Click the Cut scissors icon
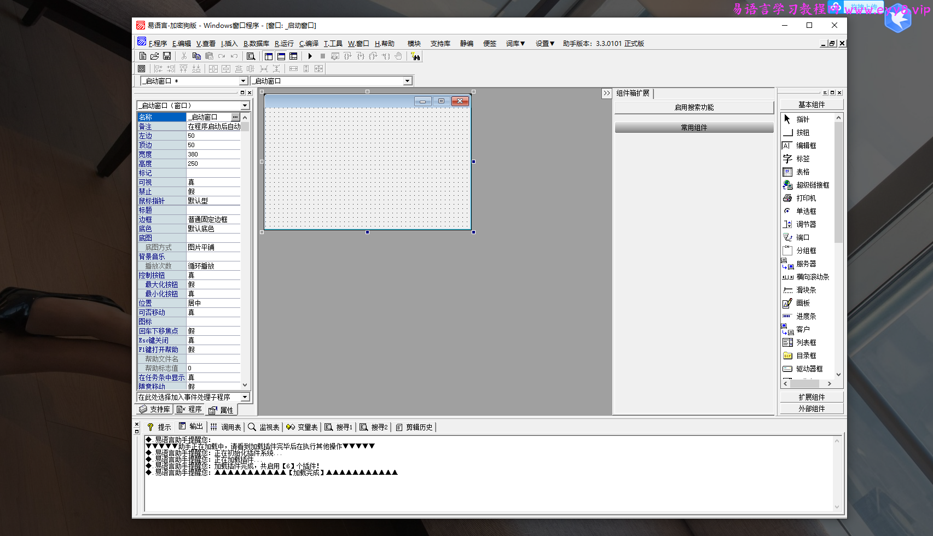This screenshot has height=536, width=933. coord(184,56)
